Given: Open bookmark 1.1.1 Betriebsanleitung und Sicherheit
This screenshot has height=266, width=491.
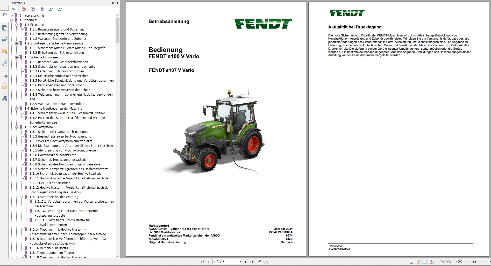Looking at the screenshot, I should 57,29.
